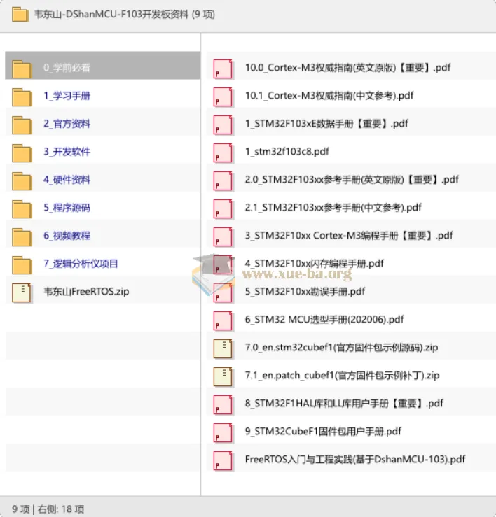The width and height of the screenshot is (496, 517).
Task: Click folder icon next to 4_硬件资料
Action: tap(22, 181)
